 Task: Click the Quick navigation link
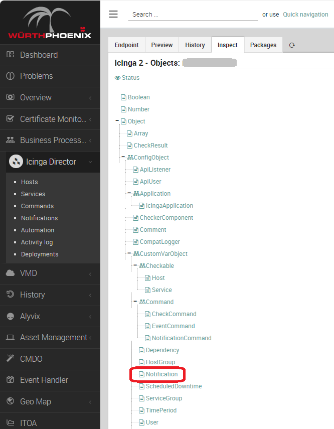tap(305, 14)
